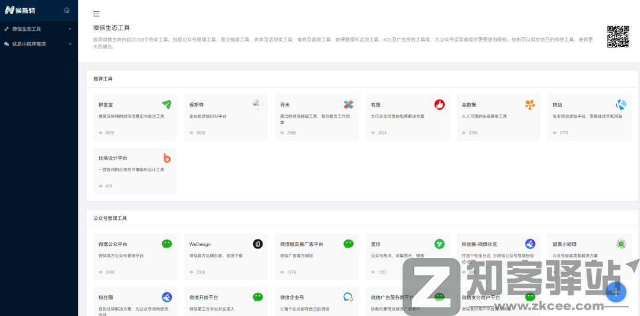Click the blue floating plus button

tap(616, 291)
